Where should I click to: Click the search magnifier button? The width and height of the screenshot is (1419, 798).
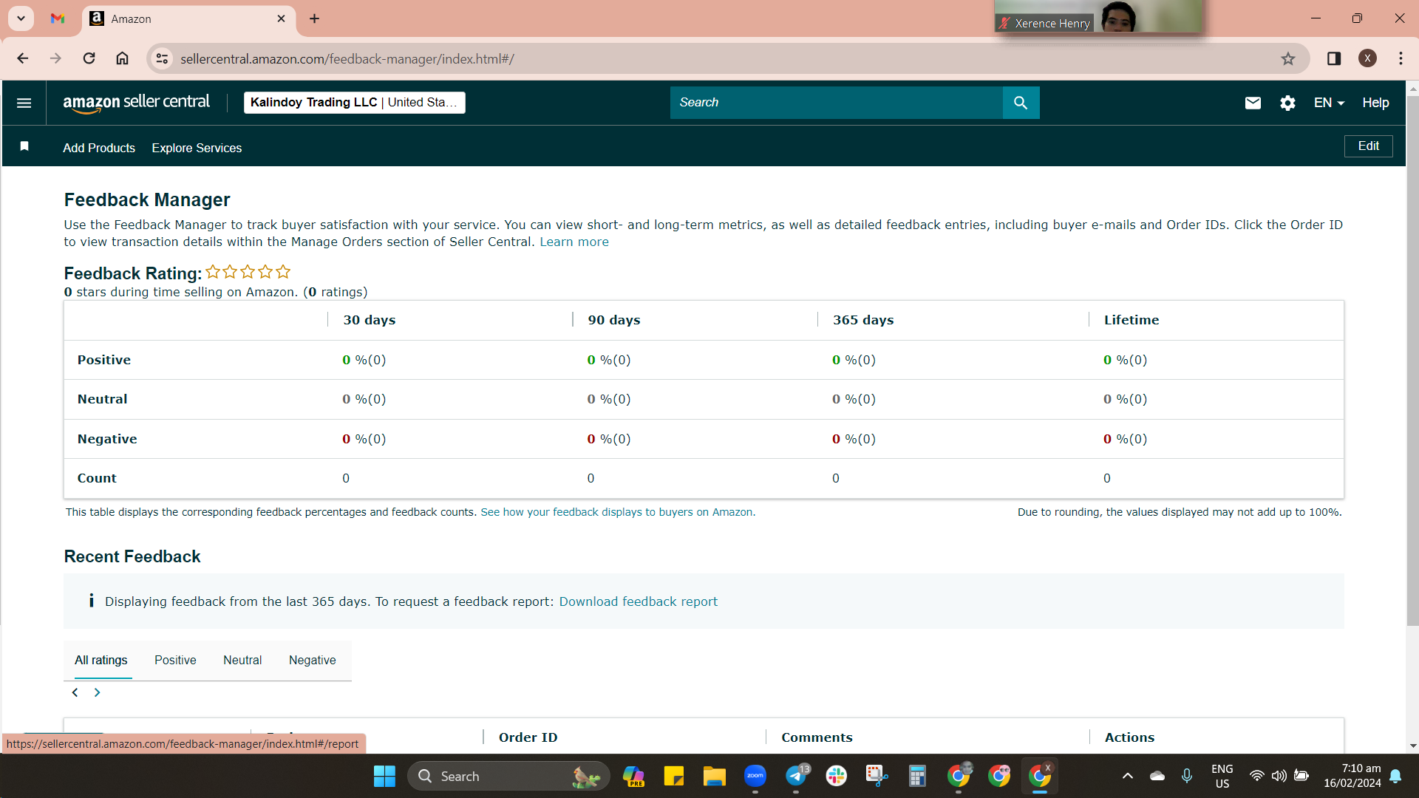(1021, 103)
